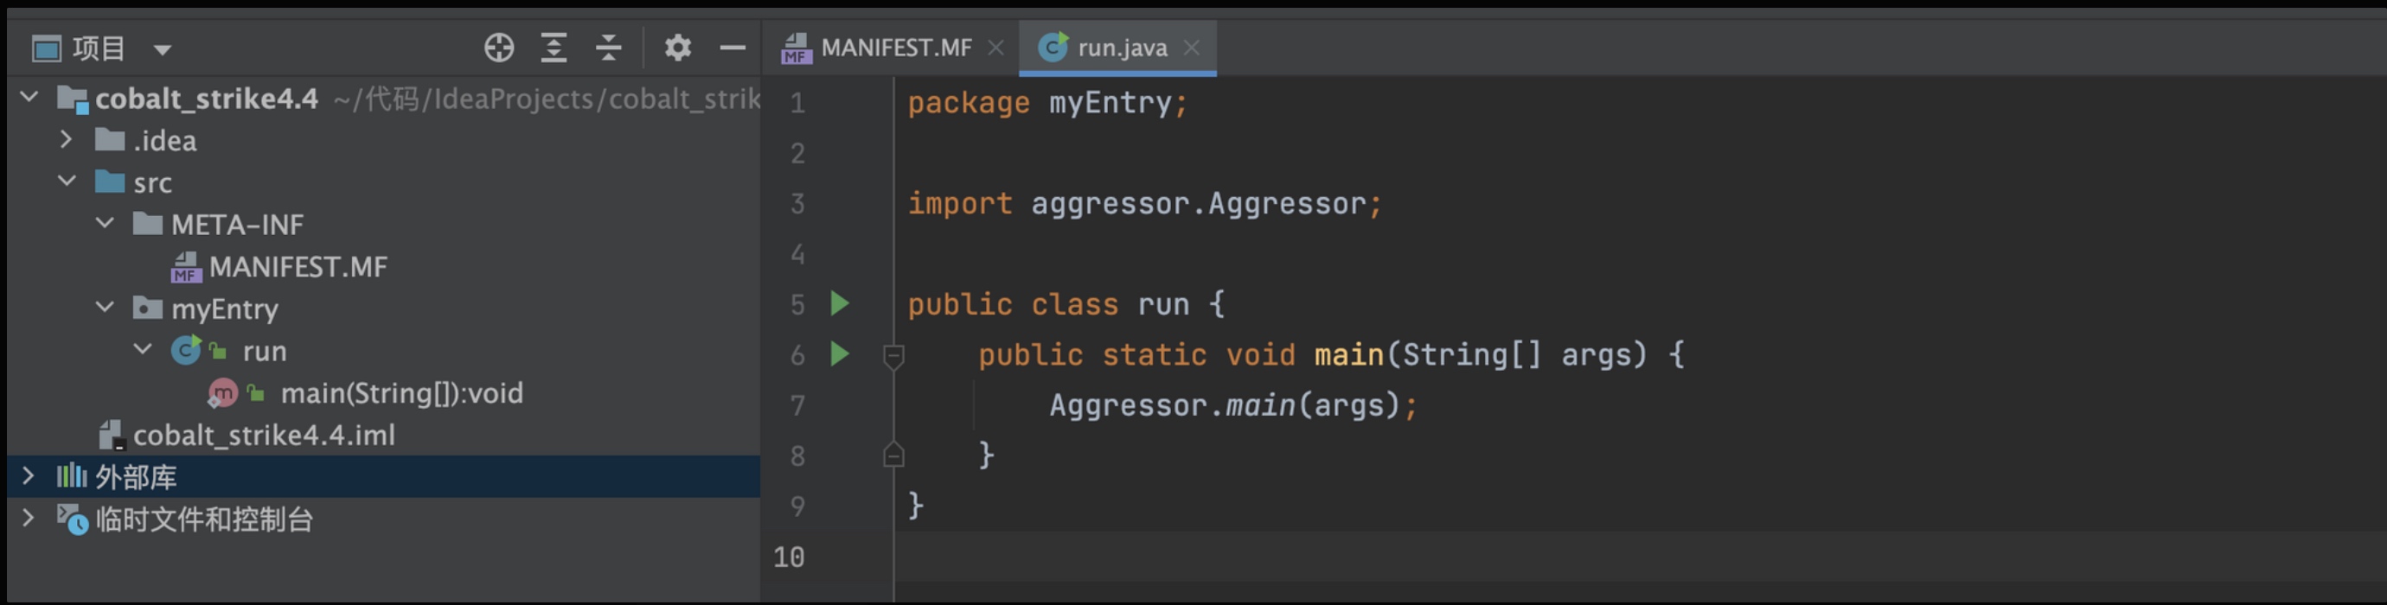2387x605 pixels.
Task: Toggle code fold marker at main method start
Action: point(893,356)
